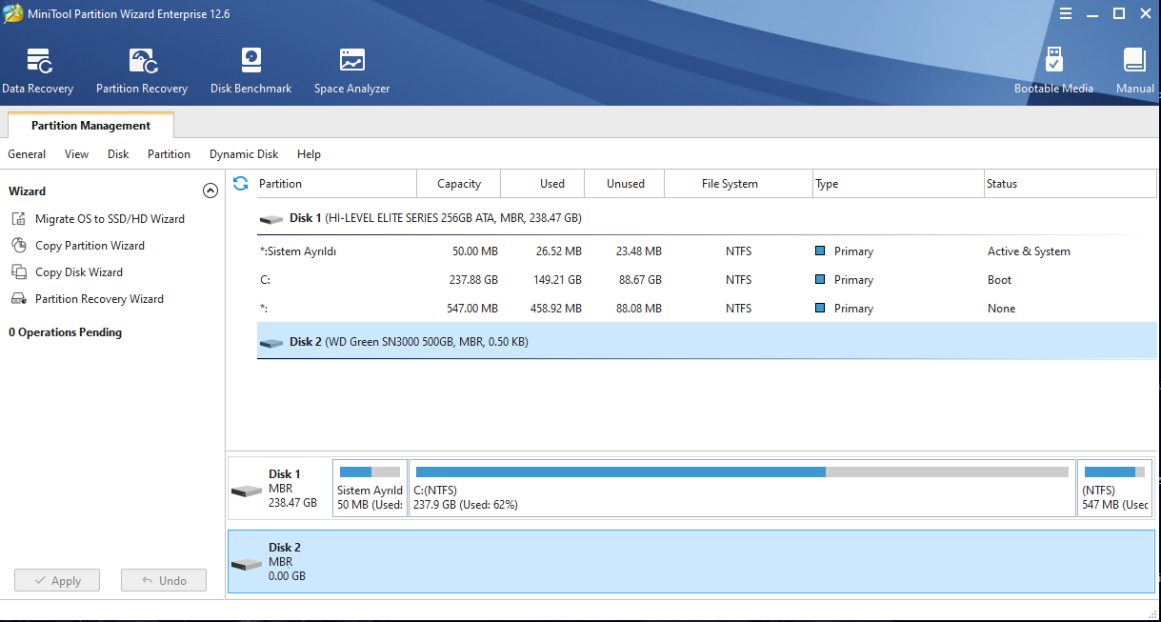
Task: Click C:(NTFS) usage bar in disk map
Action: click(742, 472)
